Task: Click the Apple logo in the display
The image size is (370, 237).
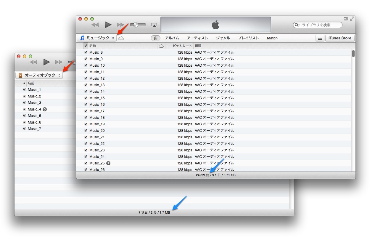Action: click(x=215, y=25)
